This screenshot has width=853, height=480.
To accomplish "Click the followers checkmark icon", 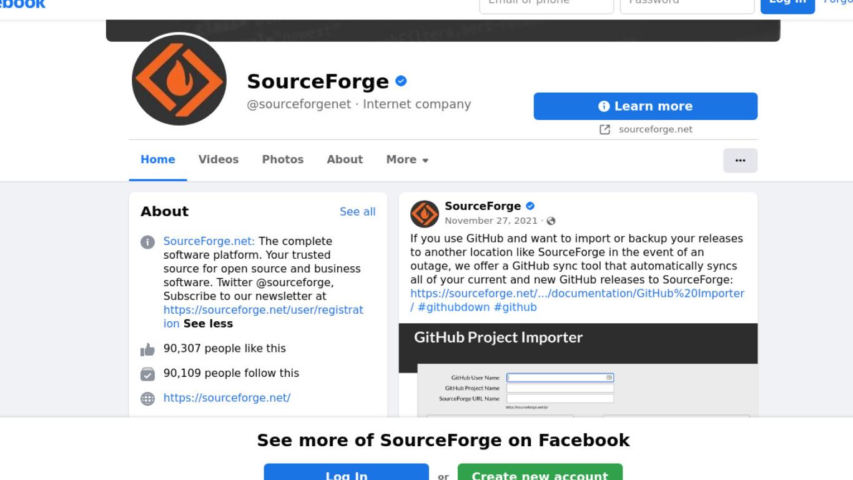I will pyautogui.click(x=147, y=374).
